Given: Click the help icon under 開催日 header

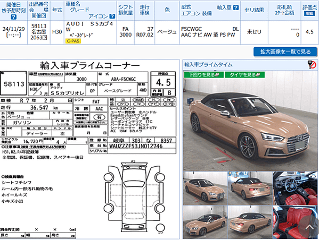Looking at the screenshot, I should (x=13, y=17).
